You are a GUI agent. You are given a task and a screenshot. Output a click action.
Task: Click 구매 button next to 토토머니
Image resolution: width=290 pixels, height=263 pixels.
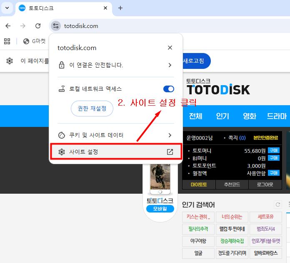coord(274,151)
